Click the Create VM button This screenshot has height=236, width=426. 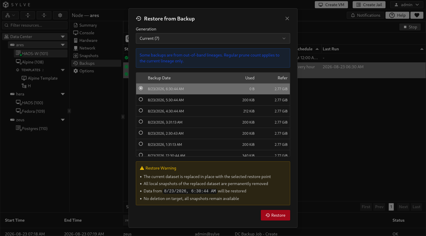tap(331, 5)
